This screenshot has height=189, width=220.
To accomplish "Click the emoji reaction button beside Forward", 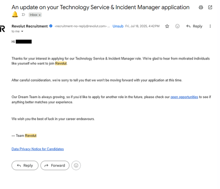I will pos(76,165).
